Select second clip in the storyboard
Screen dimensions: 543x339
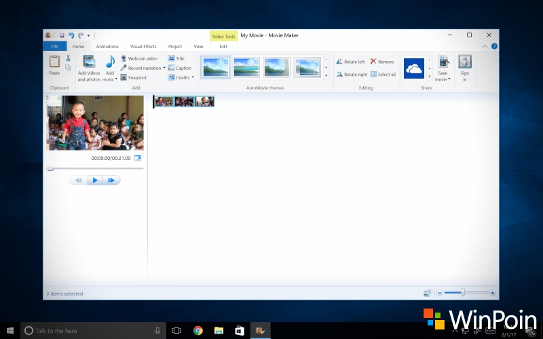tap(184, 101)
